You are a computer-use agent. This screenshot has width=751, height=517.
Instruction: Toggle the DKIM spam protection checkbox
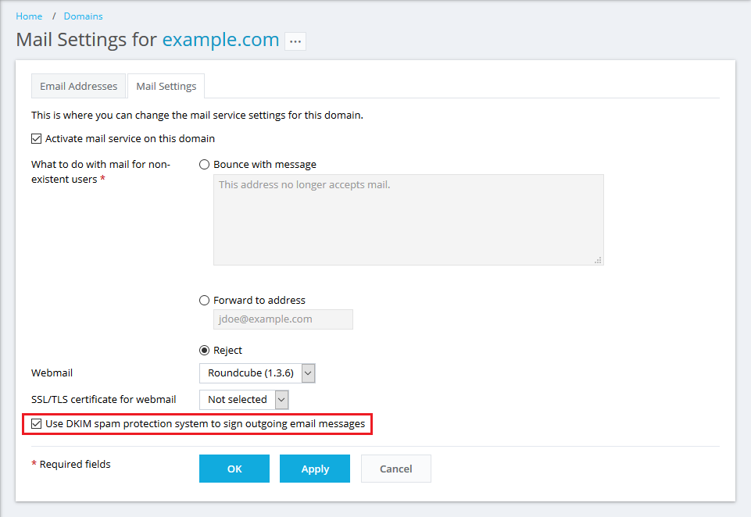[37, 424]
